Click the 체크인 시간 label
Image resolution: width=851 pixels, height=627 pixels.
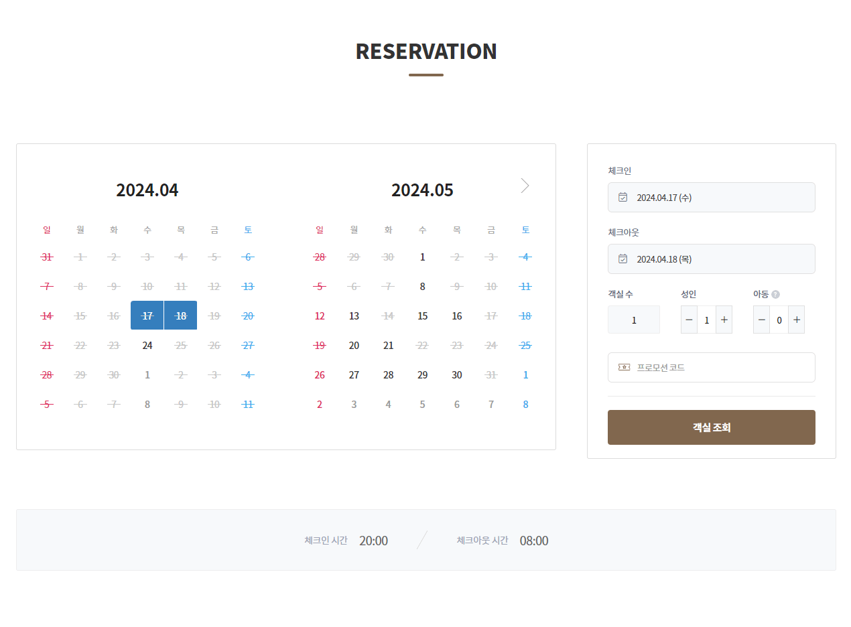point(326,540)
